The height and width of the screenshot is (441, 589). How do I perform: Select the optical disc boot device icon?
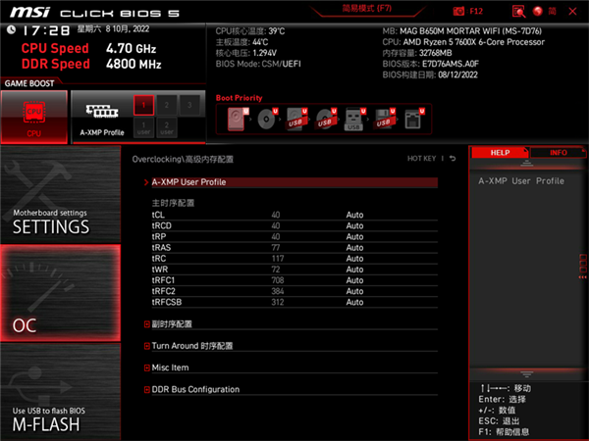(266, 120)
